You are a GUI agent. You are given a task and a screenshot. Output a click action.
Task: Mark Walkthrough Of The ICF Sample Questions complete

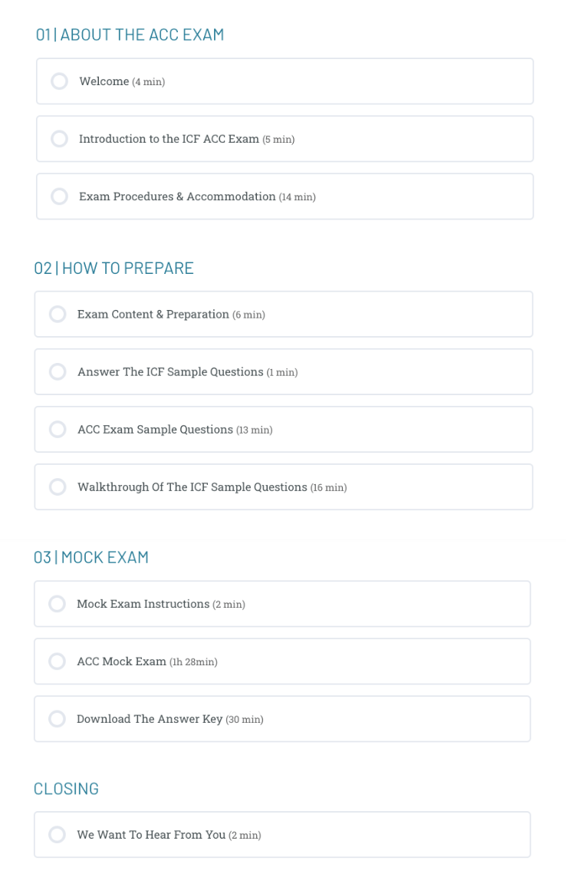[58, 486]
